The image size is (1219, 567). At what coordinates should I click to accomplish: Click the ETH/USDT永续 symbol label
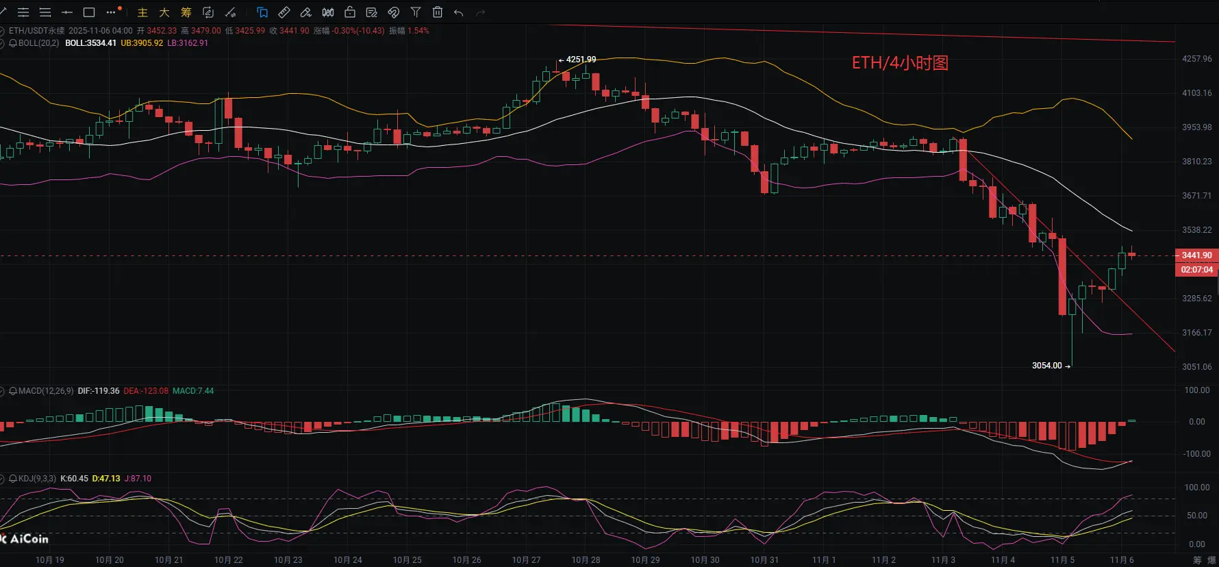(37, 31)
